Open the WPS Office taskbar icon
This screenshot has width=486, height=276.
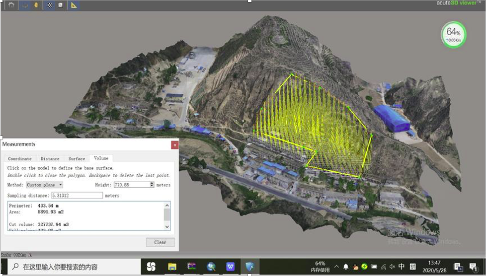pyautogui.click(x=230, y=267)
